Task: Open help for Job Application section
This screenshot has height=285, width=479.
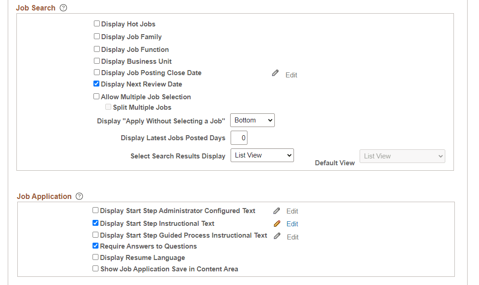Action: point(79,196)
